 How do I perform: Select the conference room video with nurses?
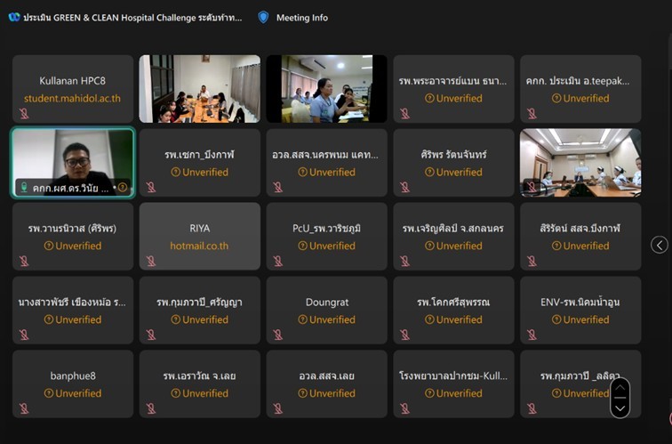pyautogui.click(x=580, y=162)
